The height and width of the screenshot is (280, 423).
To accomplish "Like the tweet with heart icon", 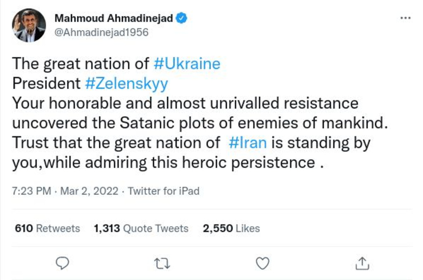I will (x=262, y=262).
